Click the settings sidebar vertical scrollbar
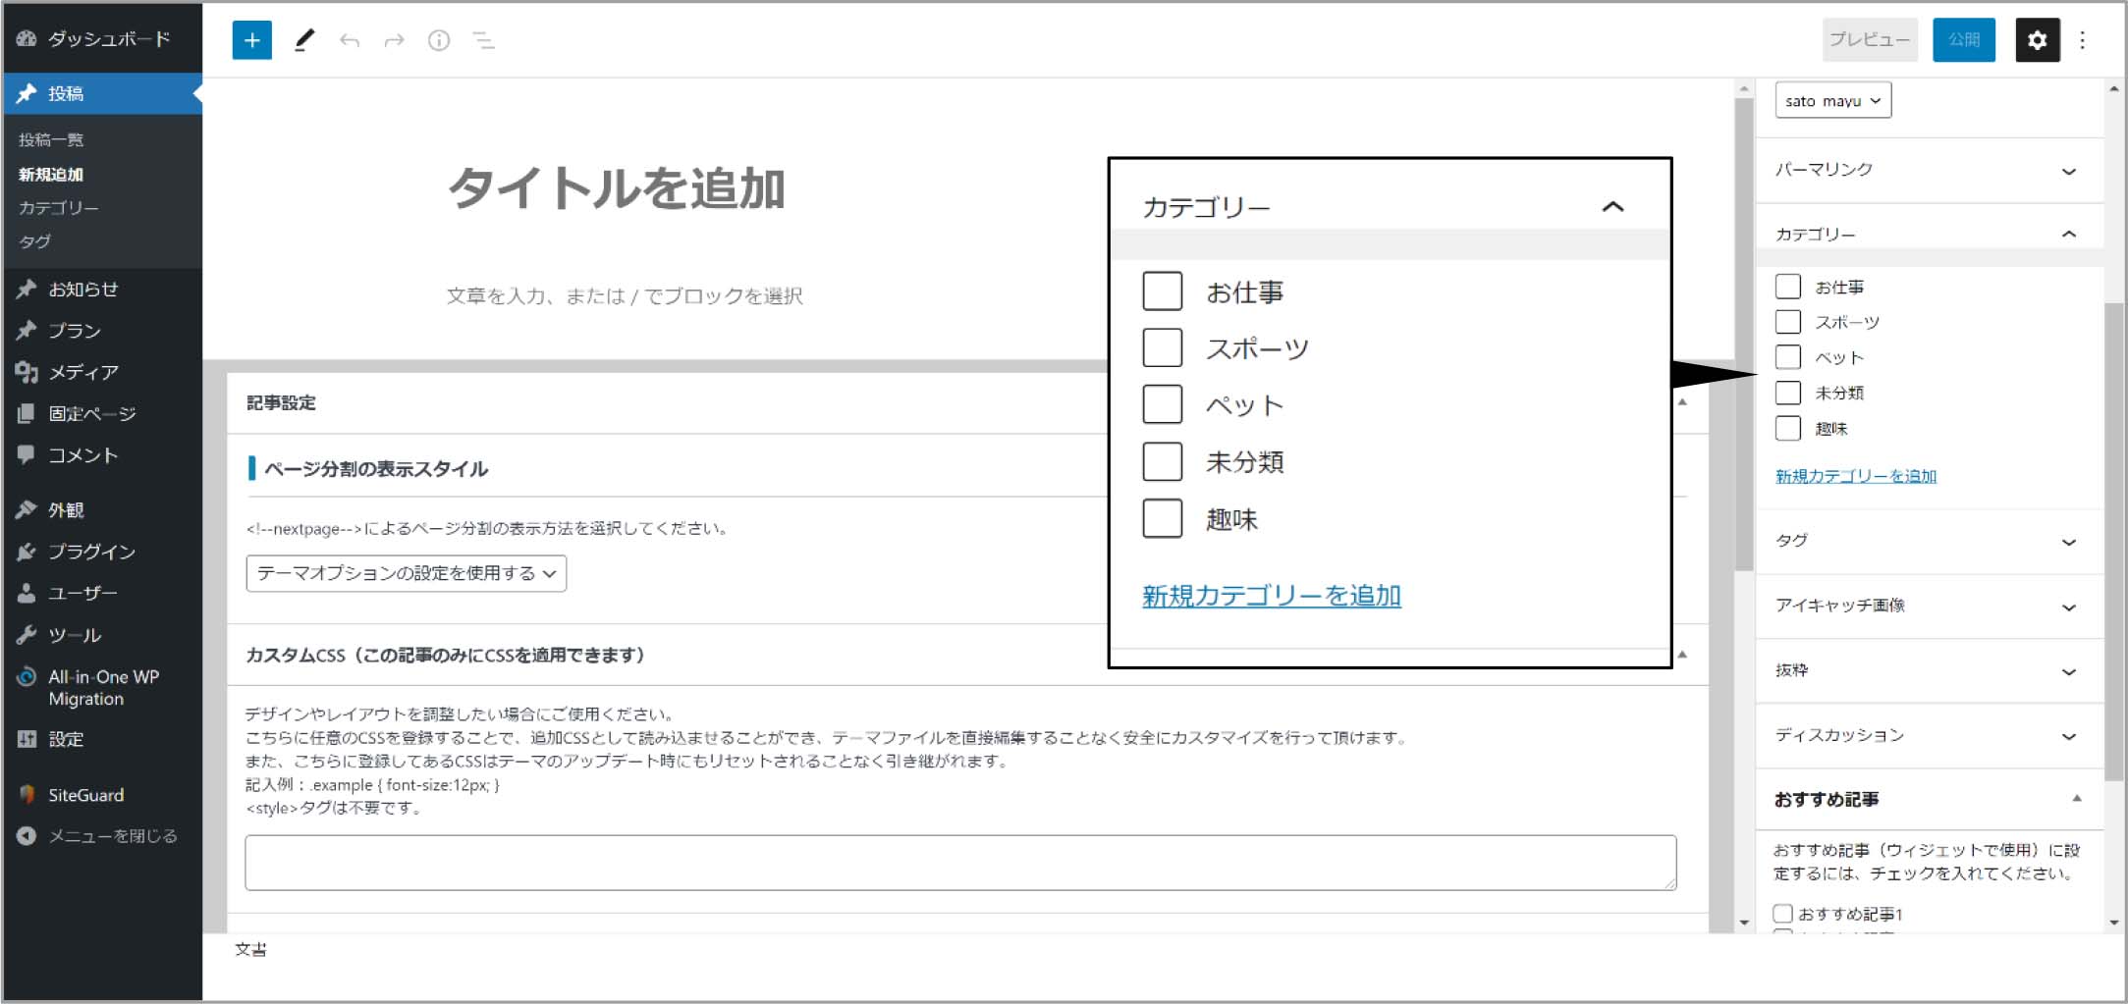 [x=2113, y=540]
